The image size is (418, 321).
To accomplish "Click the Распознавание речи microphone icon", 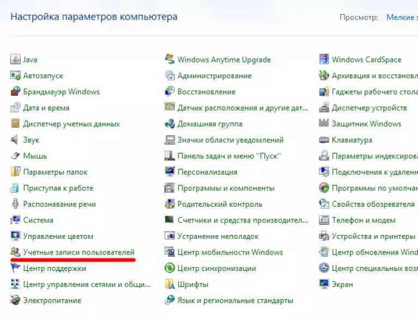I will click(x=15, y=204).
